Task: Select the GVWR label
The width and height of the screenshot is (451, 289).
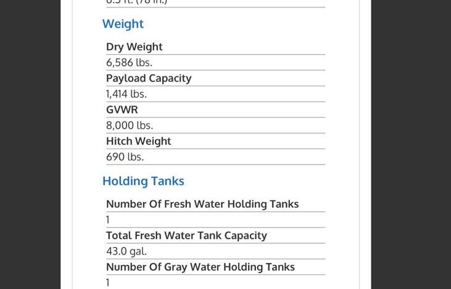Action: 122,110
